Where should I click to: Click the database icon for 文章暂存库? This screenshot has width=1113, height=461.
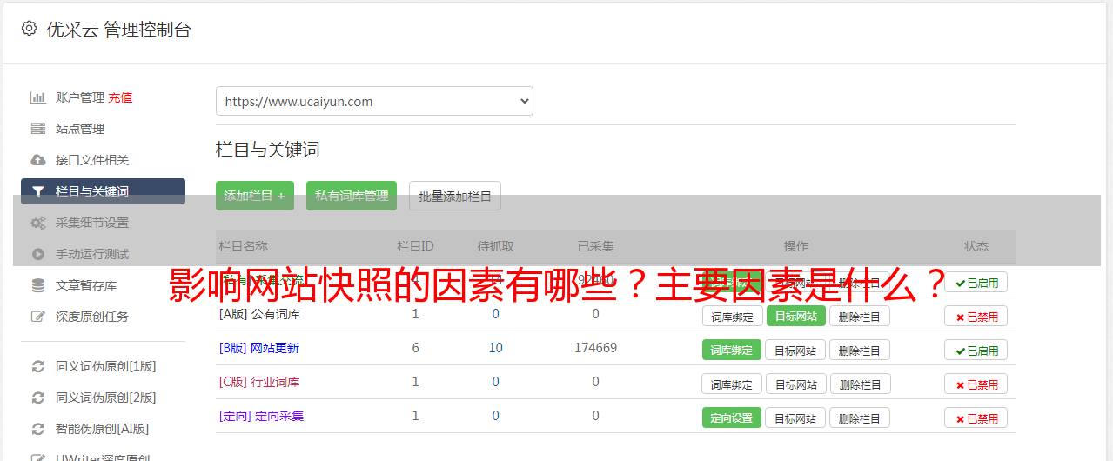click(37, 285)
